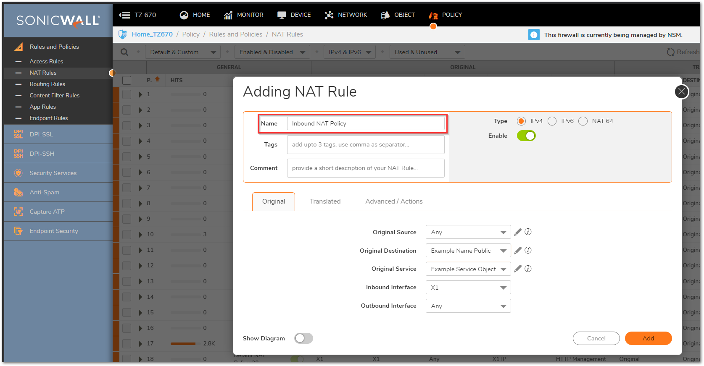
Task: Click NSM management info icon
Action: pos(533,35)
